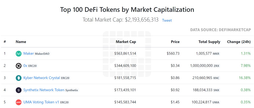Image resolution: width=254 pixels, height=108 pixels.
Task: Click the # rank column header
Action: [5, 42]
